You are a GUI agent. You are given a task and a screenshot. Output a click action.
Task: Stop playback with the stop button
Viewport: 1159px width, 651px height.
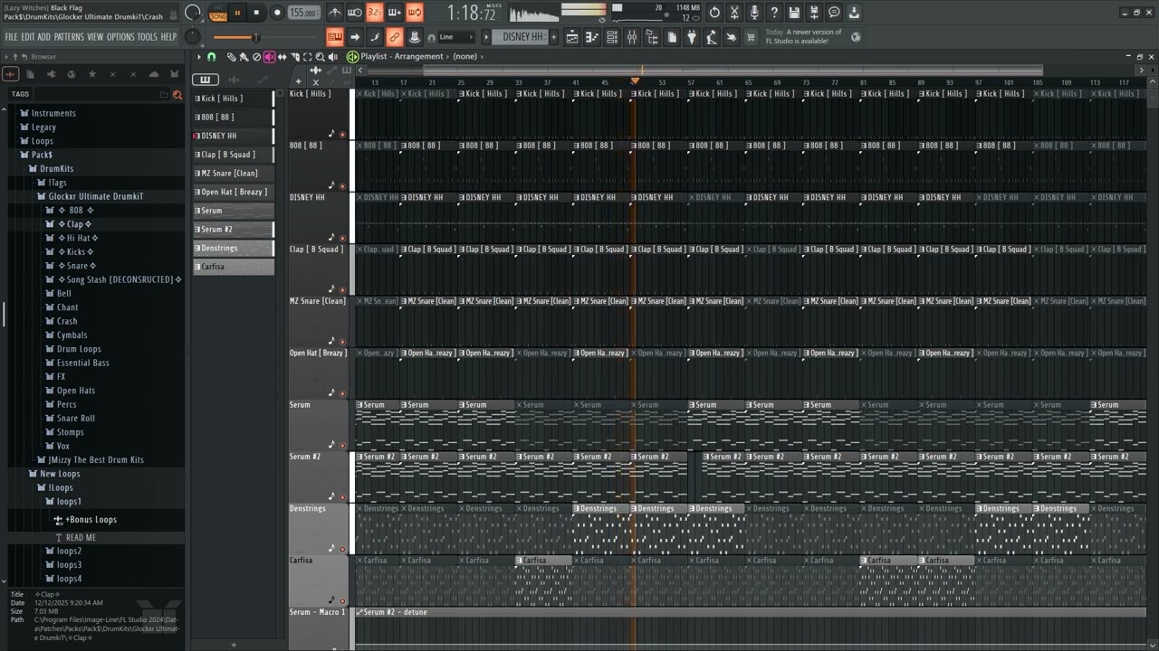(x=257, y=13)
